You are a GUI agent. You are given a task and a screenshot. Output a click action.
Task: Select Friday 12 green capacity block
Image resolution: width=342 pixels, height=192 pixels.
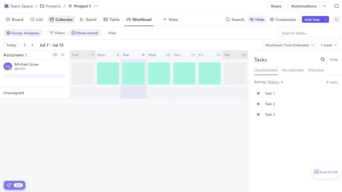tap(209, 73)
